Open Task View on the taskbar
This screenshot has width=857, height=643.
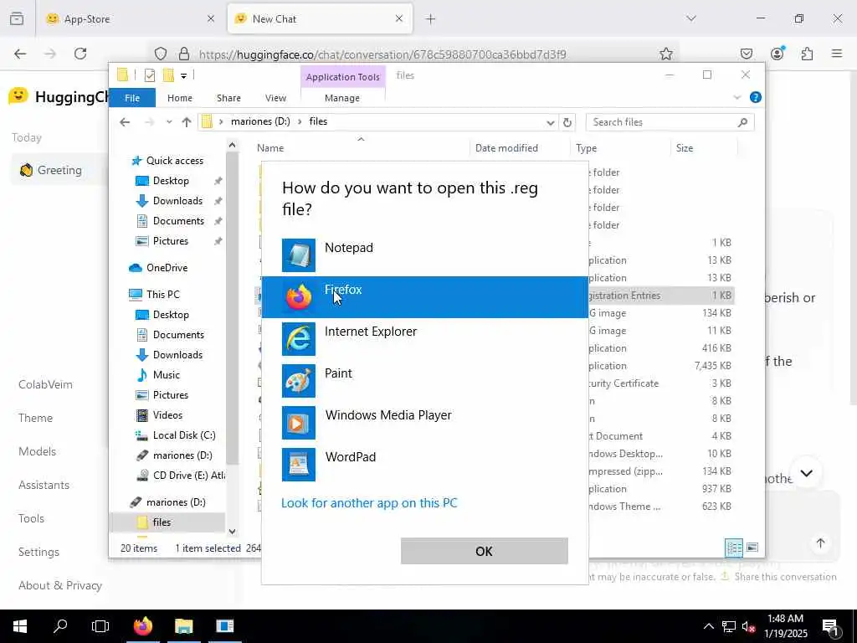[x=100, y=626]
